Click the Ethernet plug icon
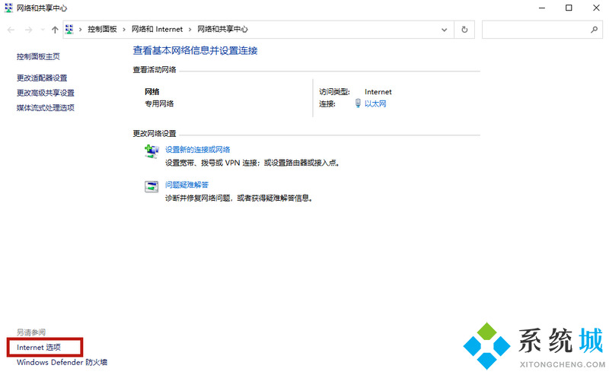 (358, 103)
